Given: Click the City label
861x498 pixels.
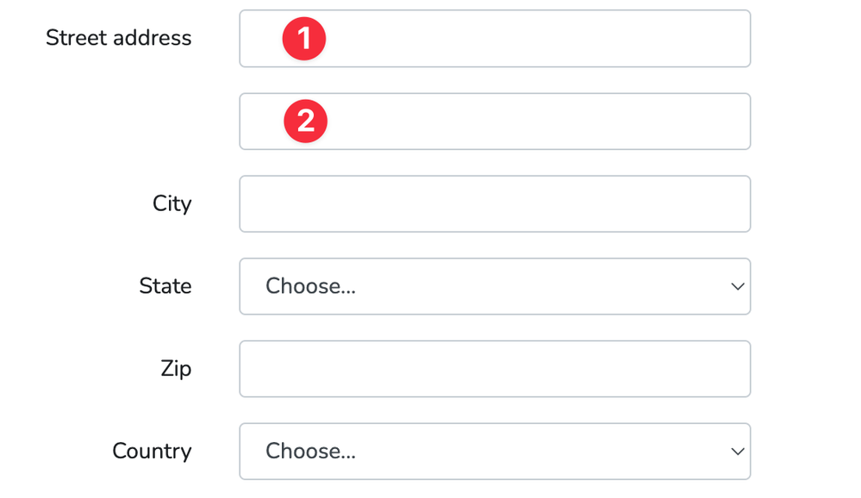Looking at the screenshot, I should tap(172, 203).
